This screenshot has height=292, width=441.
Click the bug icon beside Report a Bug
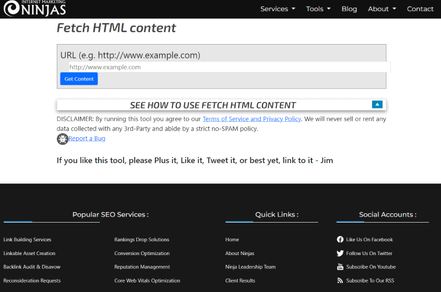[62, 139]
